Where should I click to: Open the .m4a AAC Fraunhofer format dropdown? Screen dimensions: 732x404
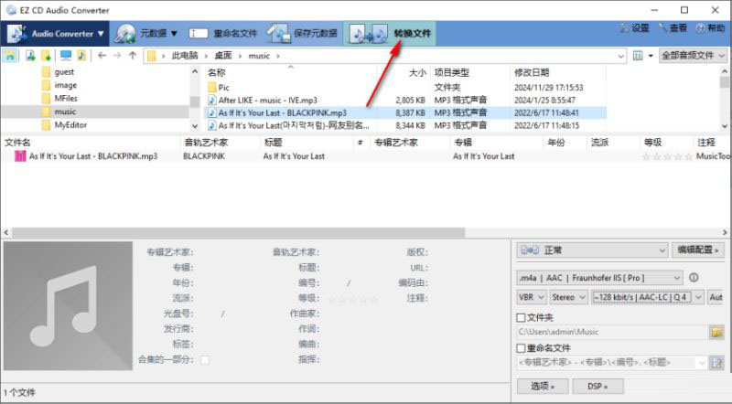coord(599,278)
